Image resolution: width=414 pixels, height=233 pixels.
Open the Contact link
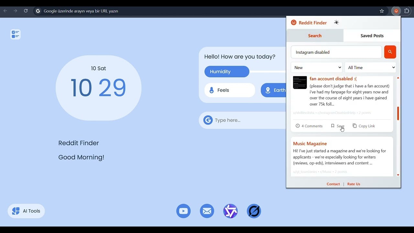[333, 184]
